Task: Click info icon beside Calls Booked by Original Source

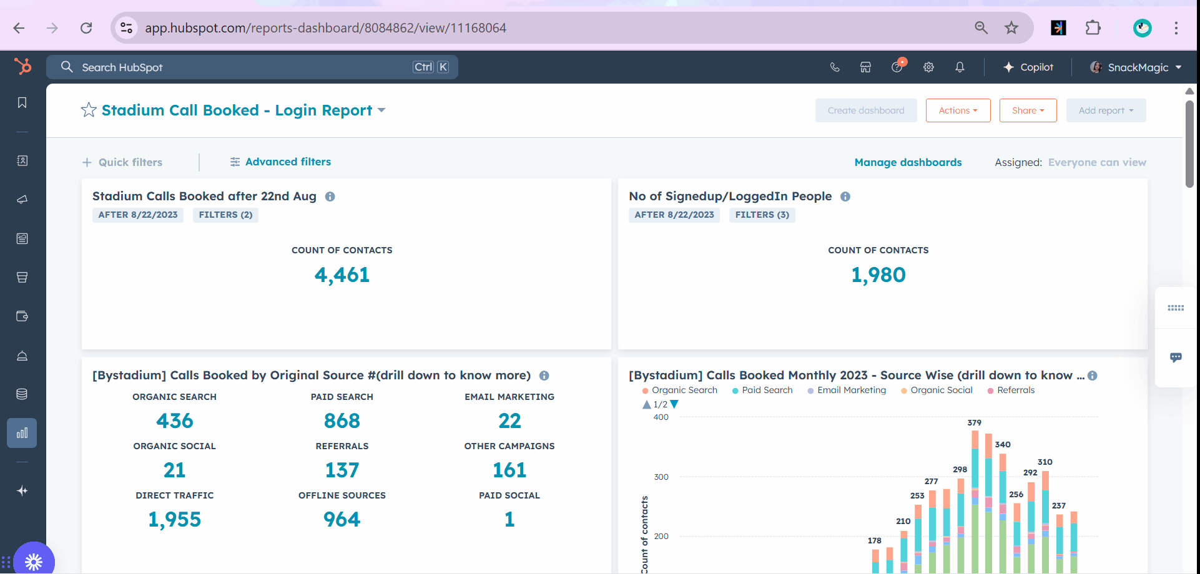Action: tap(544, 376)
